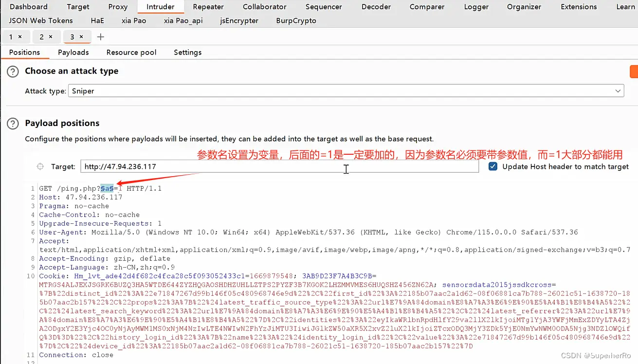638x364 pixels.
Task: Open the Intruder Settings sub-tab
Action: coord(187,52)
